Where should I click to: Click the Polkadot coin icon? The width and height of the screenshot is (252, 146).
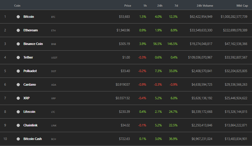pyautogui.click(x=18, y=71)
